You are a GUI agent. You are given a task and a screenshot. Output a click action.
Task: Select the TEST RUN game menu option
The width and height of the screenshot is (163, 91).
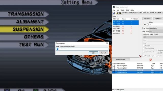(x=24, y=44)
